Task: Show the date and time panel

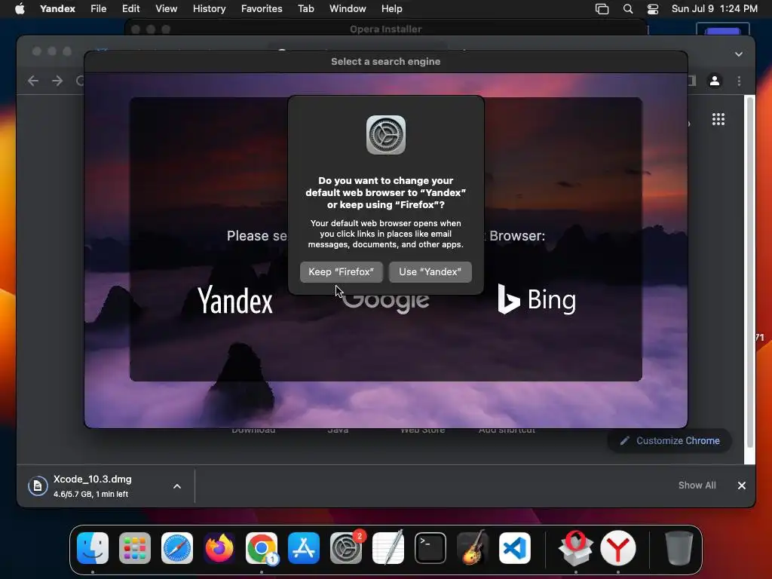Action: coord(715,8)
